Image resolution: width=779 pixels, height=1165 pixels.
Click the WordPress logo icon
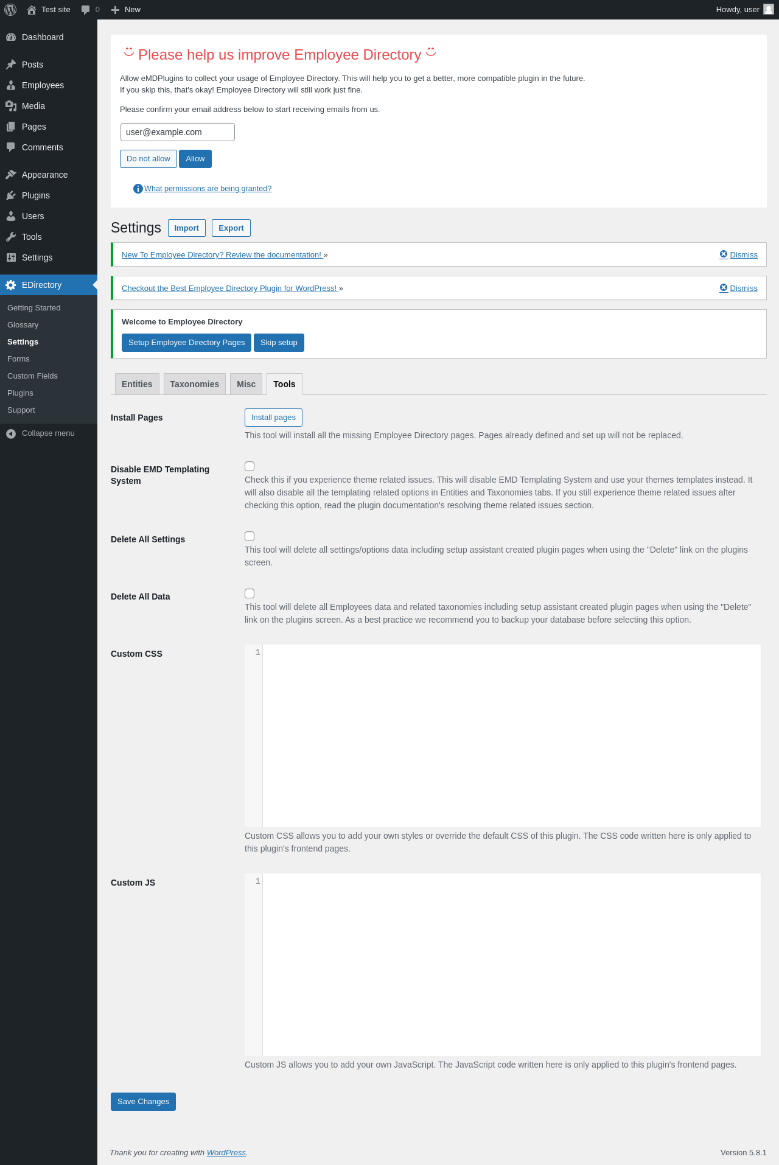[x=10, y=10]
